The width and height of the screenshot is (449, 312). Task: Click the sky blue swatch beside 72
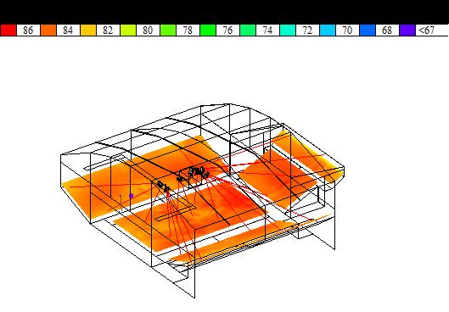tap(328, 31)
